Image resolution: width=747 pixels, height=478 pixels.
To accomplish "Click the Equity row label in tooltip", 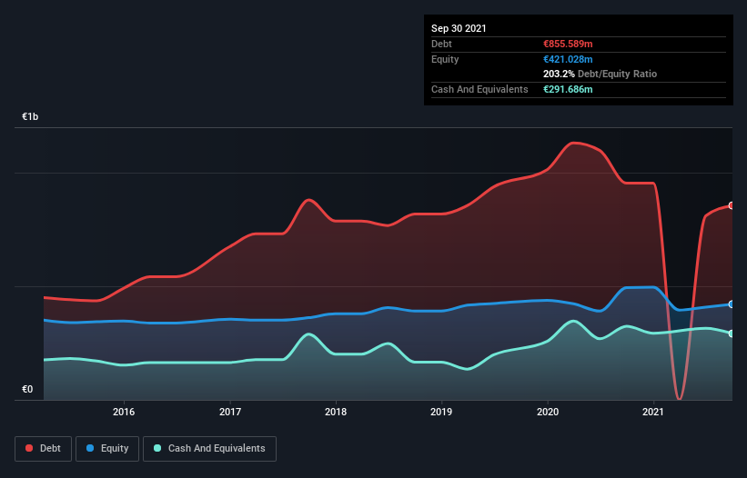I will pos(445,59).
